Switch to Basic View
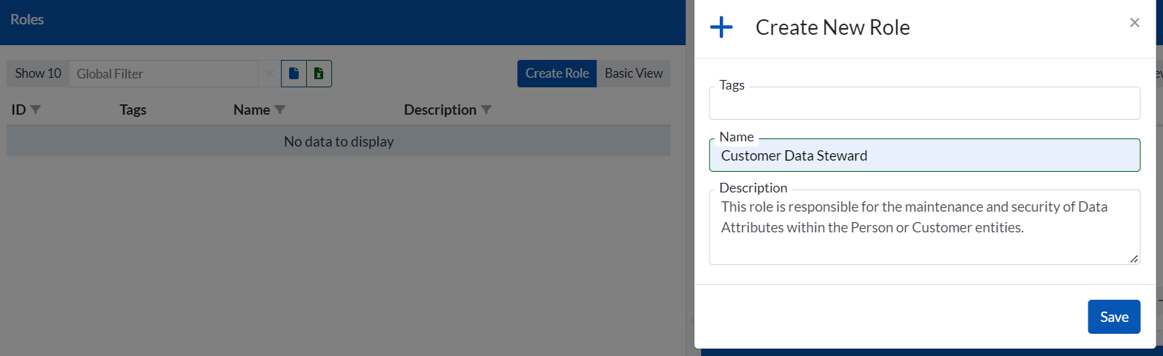The height and width of the screenshot is (356, 1163). [633, 73]
